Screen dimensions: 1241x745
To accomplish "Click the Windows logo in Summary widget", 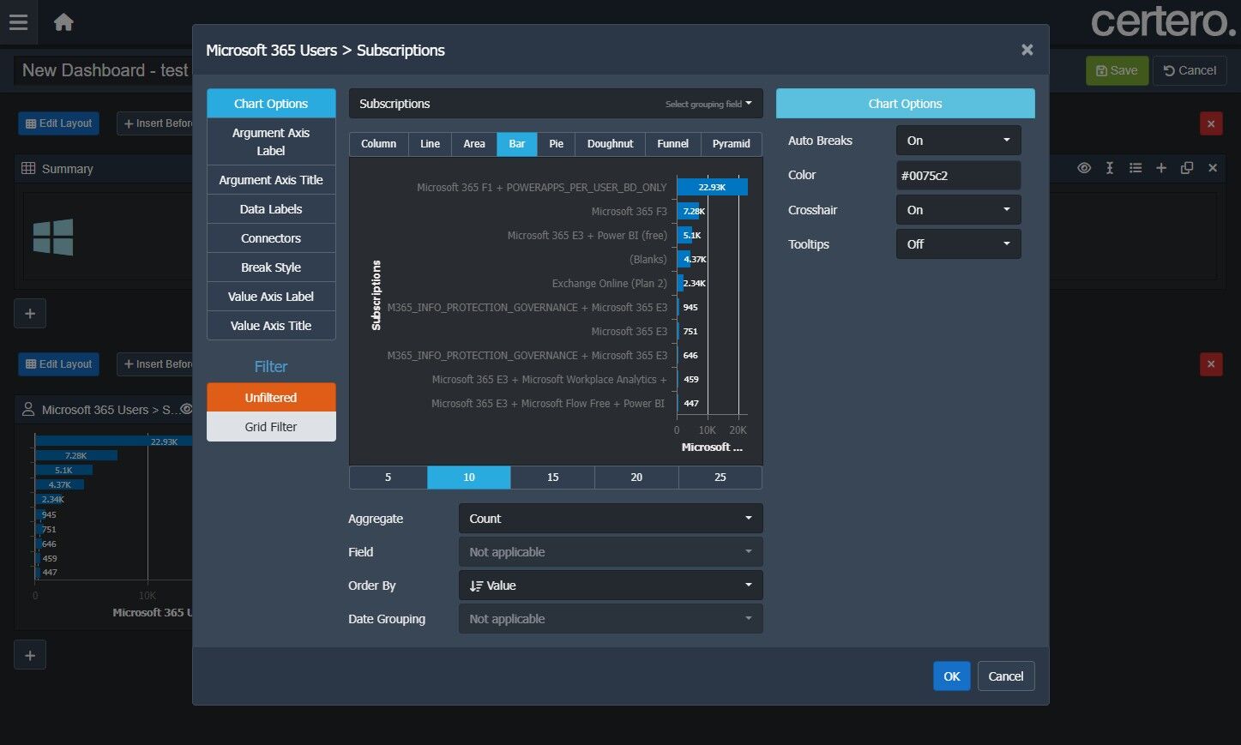I will (53, 237).
